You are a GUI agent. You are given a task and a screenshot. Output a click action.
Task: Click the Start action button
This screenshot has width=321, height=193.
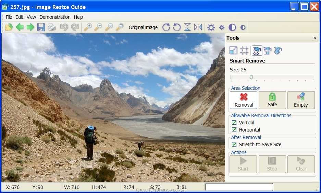pos(243,164)
